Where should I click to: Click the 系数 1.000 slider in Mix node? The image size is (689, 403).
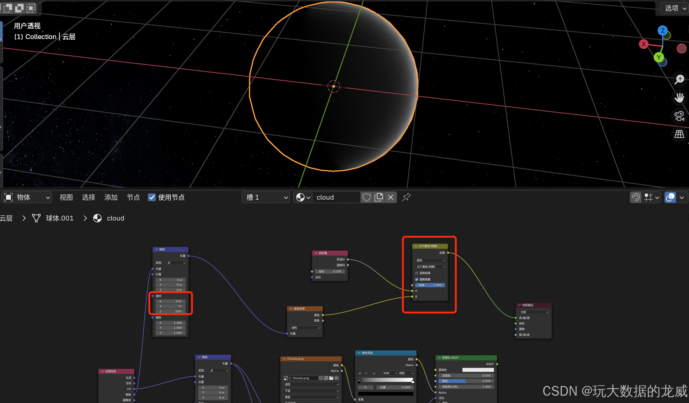point(430,285)
